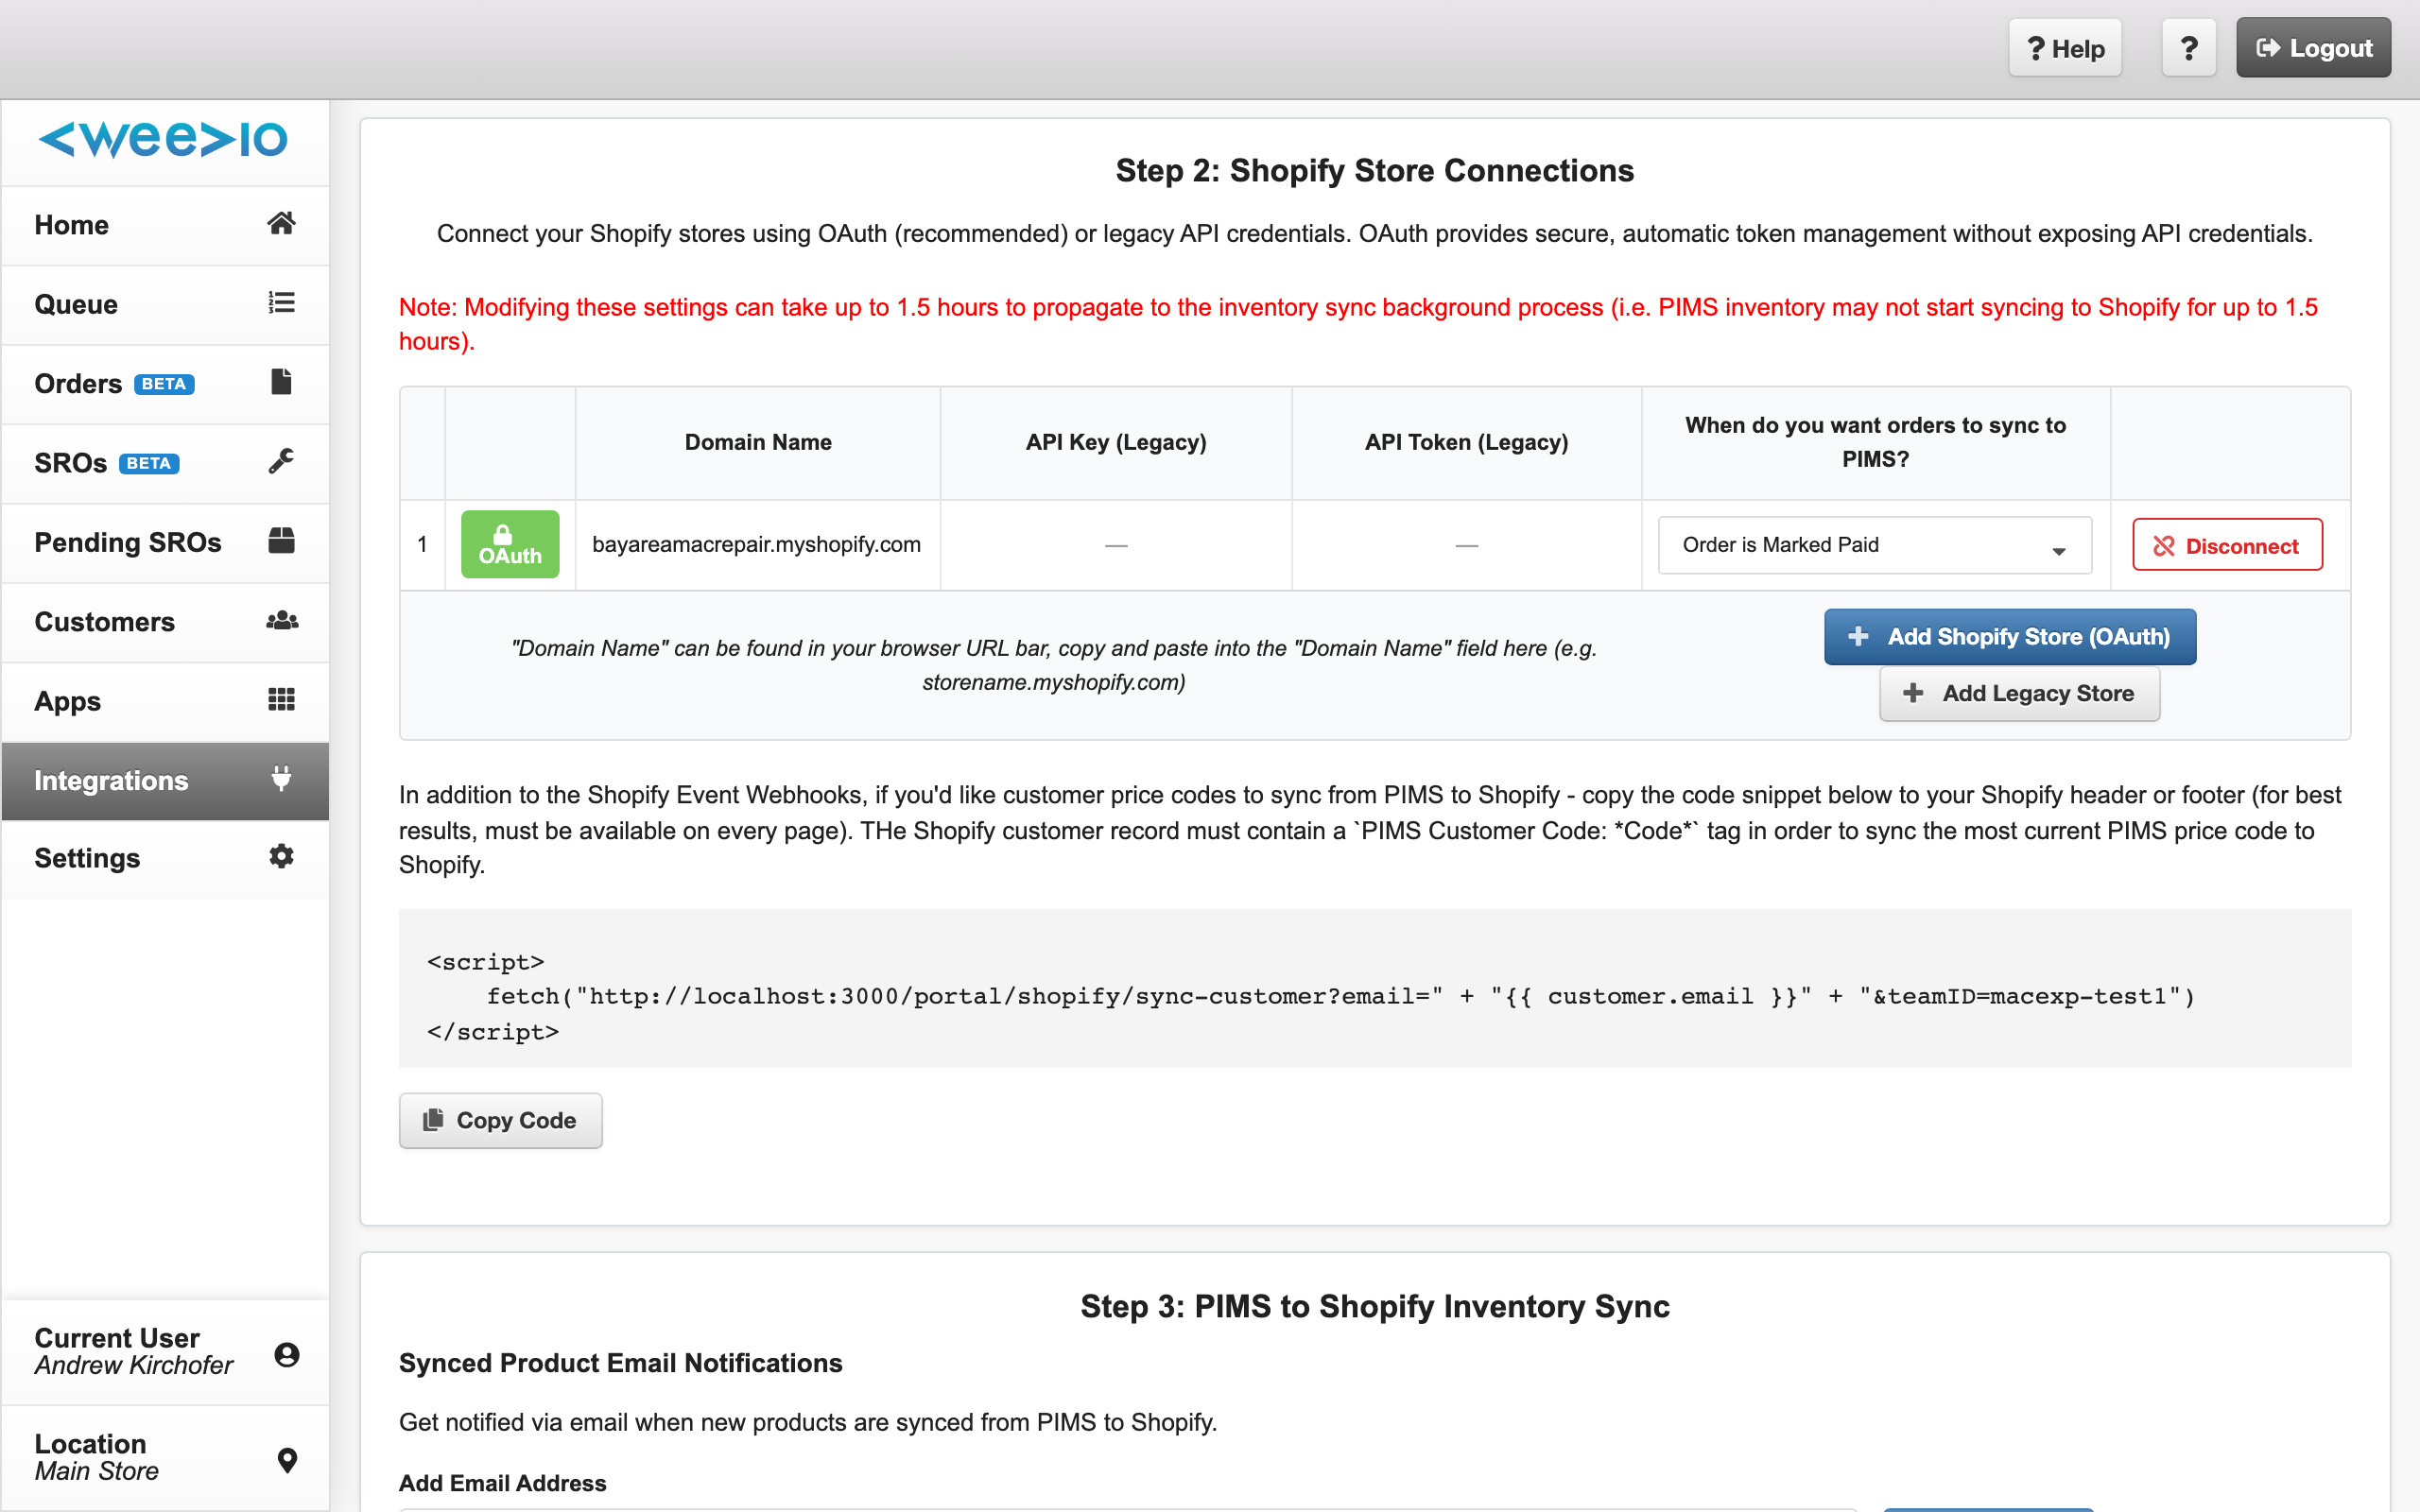This screenshot has height=1512, width=2420.
Task: Click the Apps grid icon
Action: (281, 700)
